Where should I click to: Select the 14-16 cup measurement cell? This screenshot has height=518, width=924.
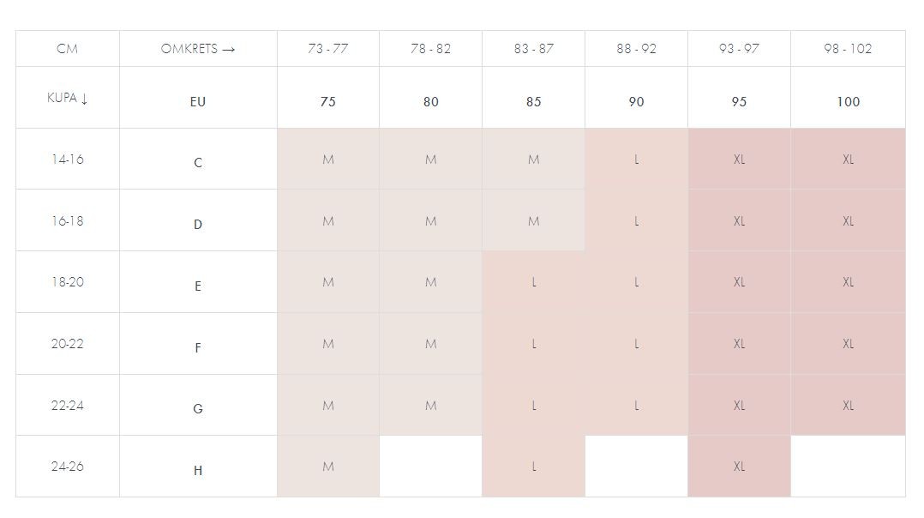tap(68, 159)
